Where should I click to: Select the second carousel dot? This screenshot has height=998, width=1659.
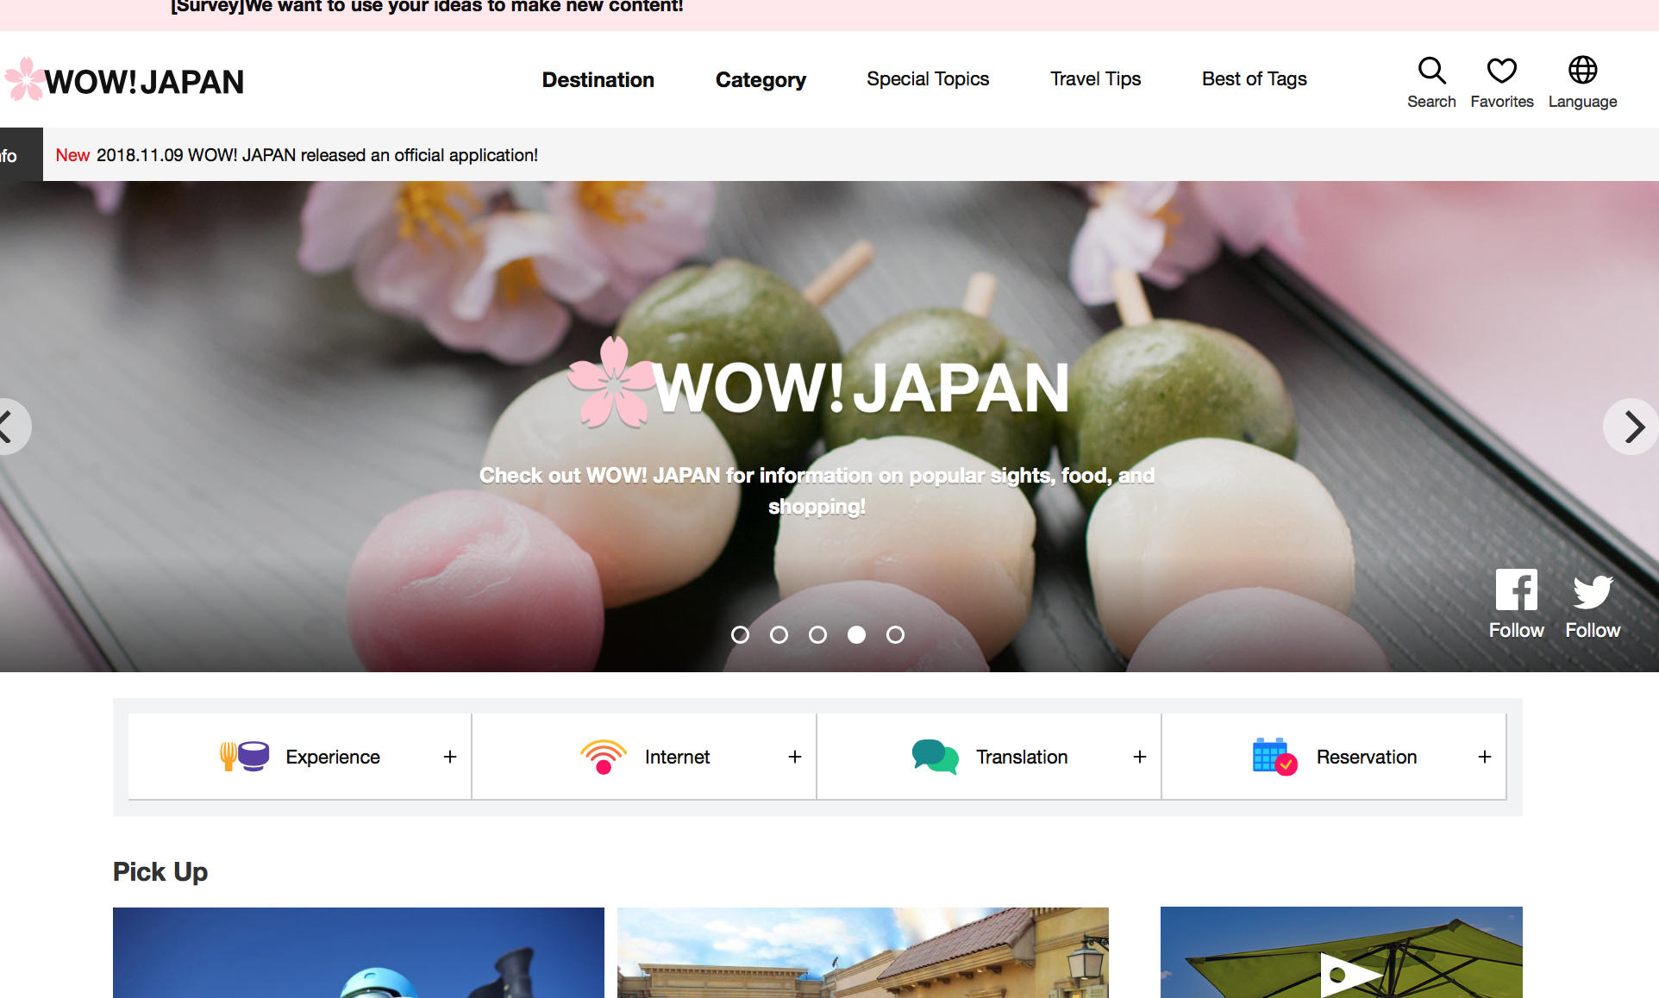click(x=779, y=635)
